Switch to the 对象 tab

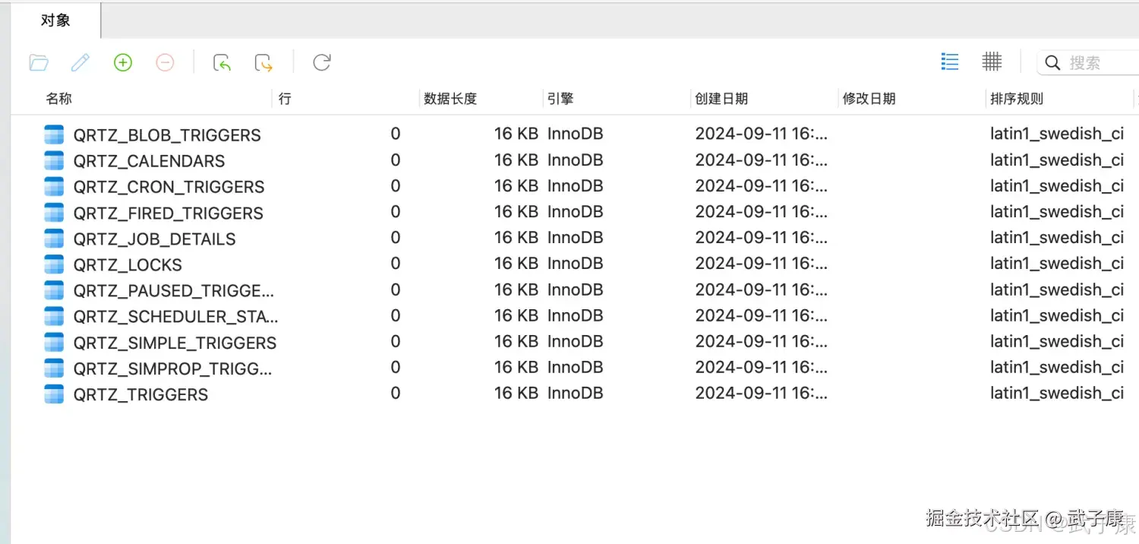click(x=53, y=20)
